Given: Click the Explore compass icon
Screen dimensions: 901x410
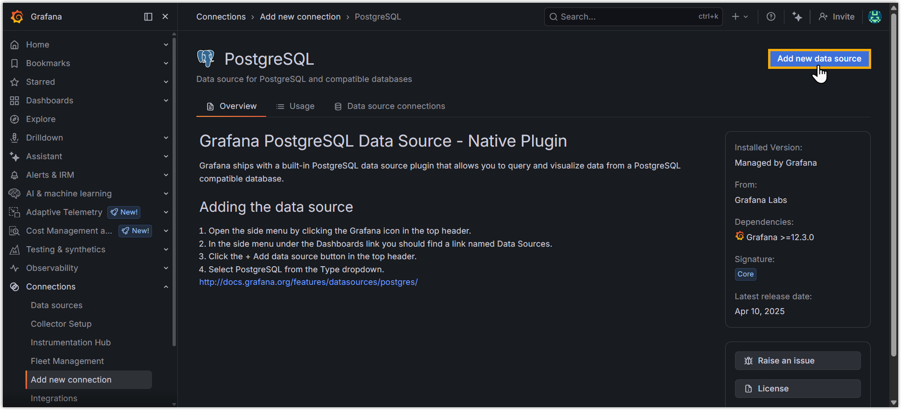Looking at the screenshot, I should pos(14,119).
